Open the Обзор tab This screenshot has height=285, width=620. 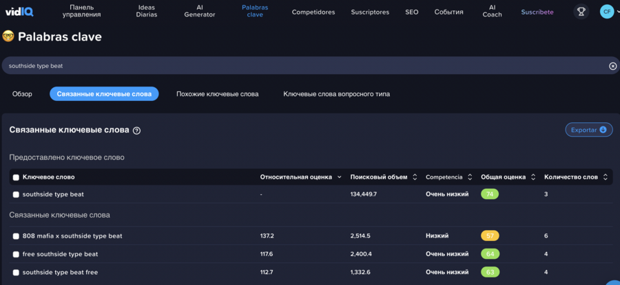pyautogui.click(x=22, y=94)
